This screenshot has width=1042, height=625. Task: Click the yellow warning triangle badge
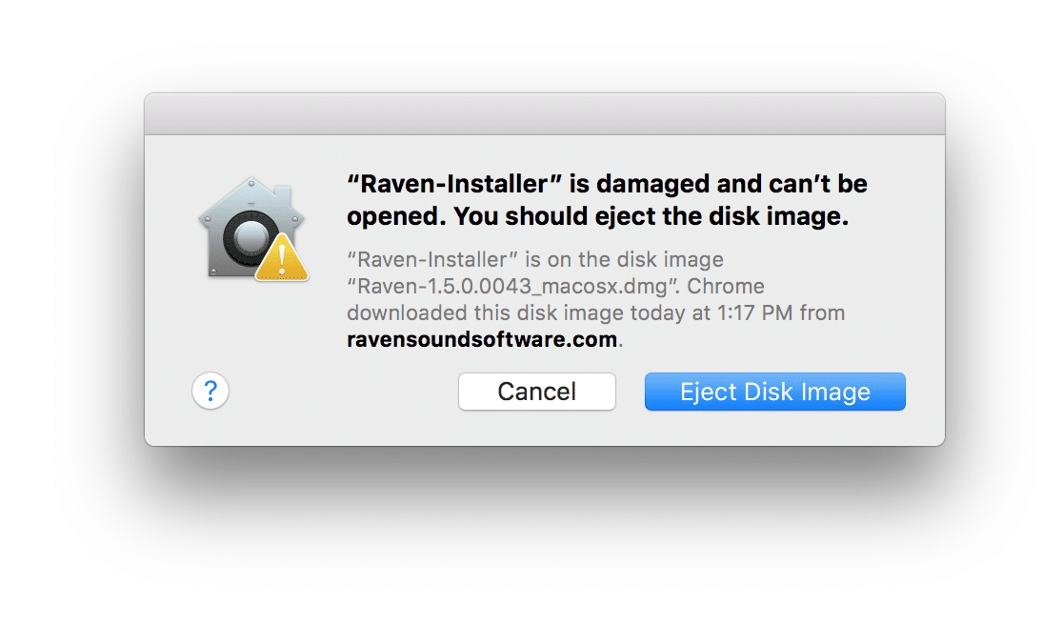(282, 258)
